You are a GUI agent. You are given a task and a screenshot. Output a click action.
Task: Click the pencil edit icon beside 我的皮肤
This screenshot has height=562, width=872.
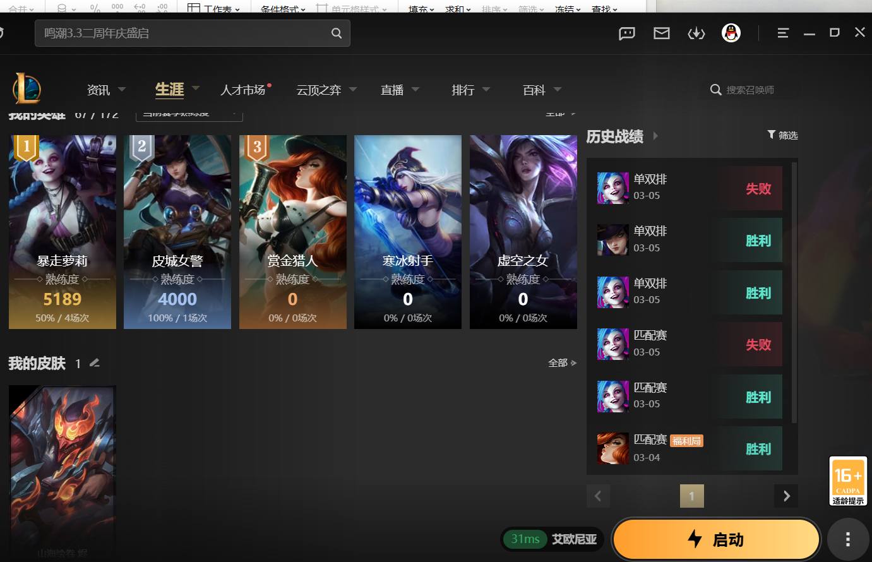click(95, 362)
